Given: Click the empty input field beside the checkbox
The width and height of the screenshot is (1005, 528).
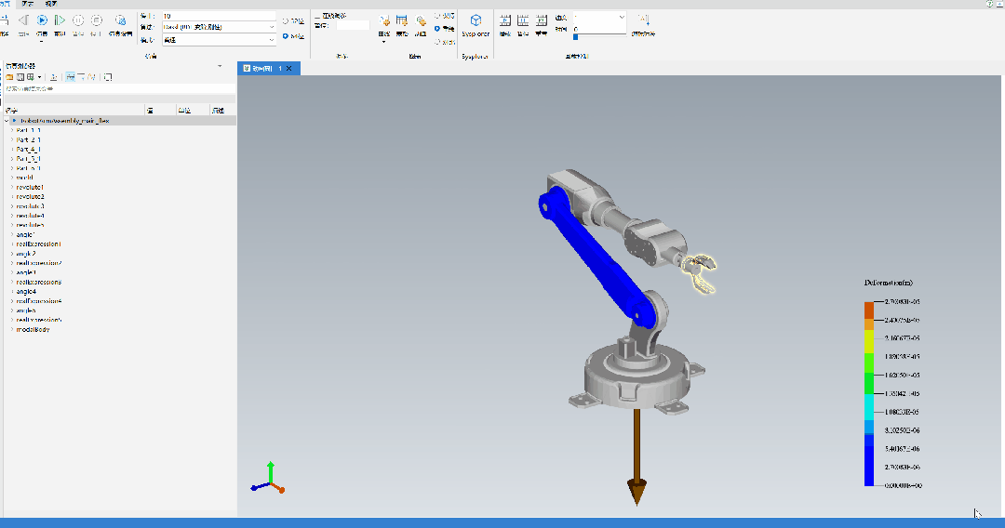Looking at the screenshot, I should tap(354, 26).
